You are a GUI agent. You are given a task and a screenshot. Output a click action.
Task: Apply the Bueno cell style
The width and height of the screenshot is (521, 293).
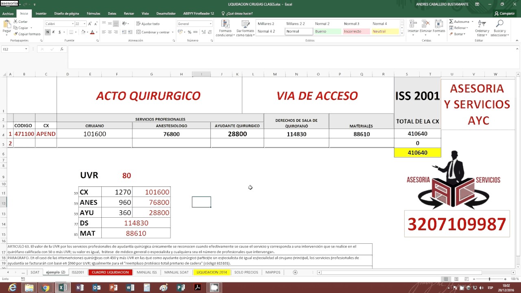pos(328,31)
